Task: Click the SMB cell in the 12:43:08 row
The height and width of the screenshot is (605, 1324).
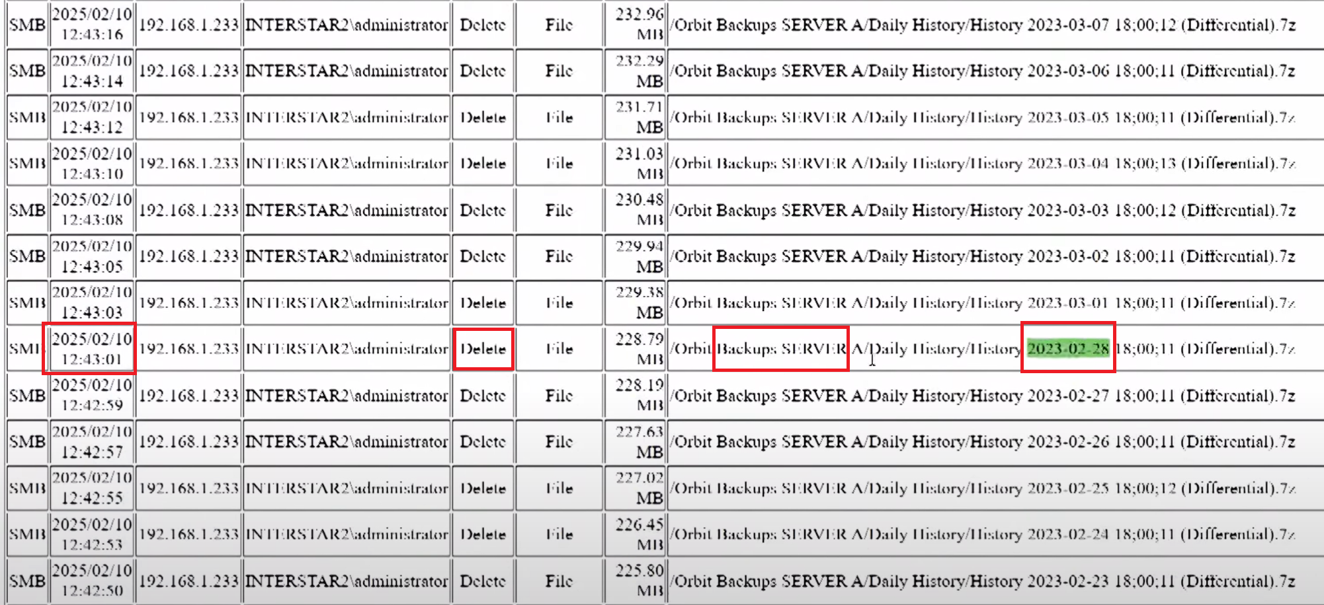Action: point(27,210)
